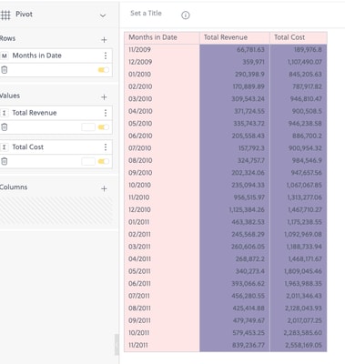Open Total Cost options menu
The width and height of the screenshot is (345, 364).
(x=106, y=147)
